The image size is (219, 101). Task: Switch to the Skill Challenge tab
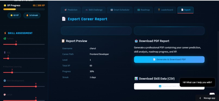click(x=94, y=10)
